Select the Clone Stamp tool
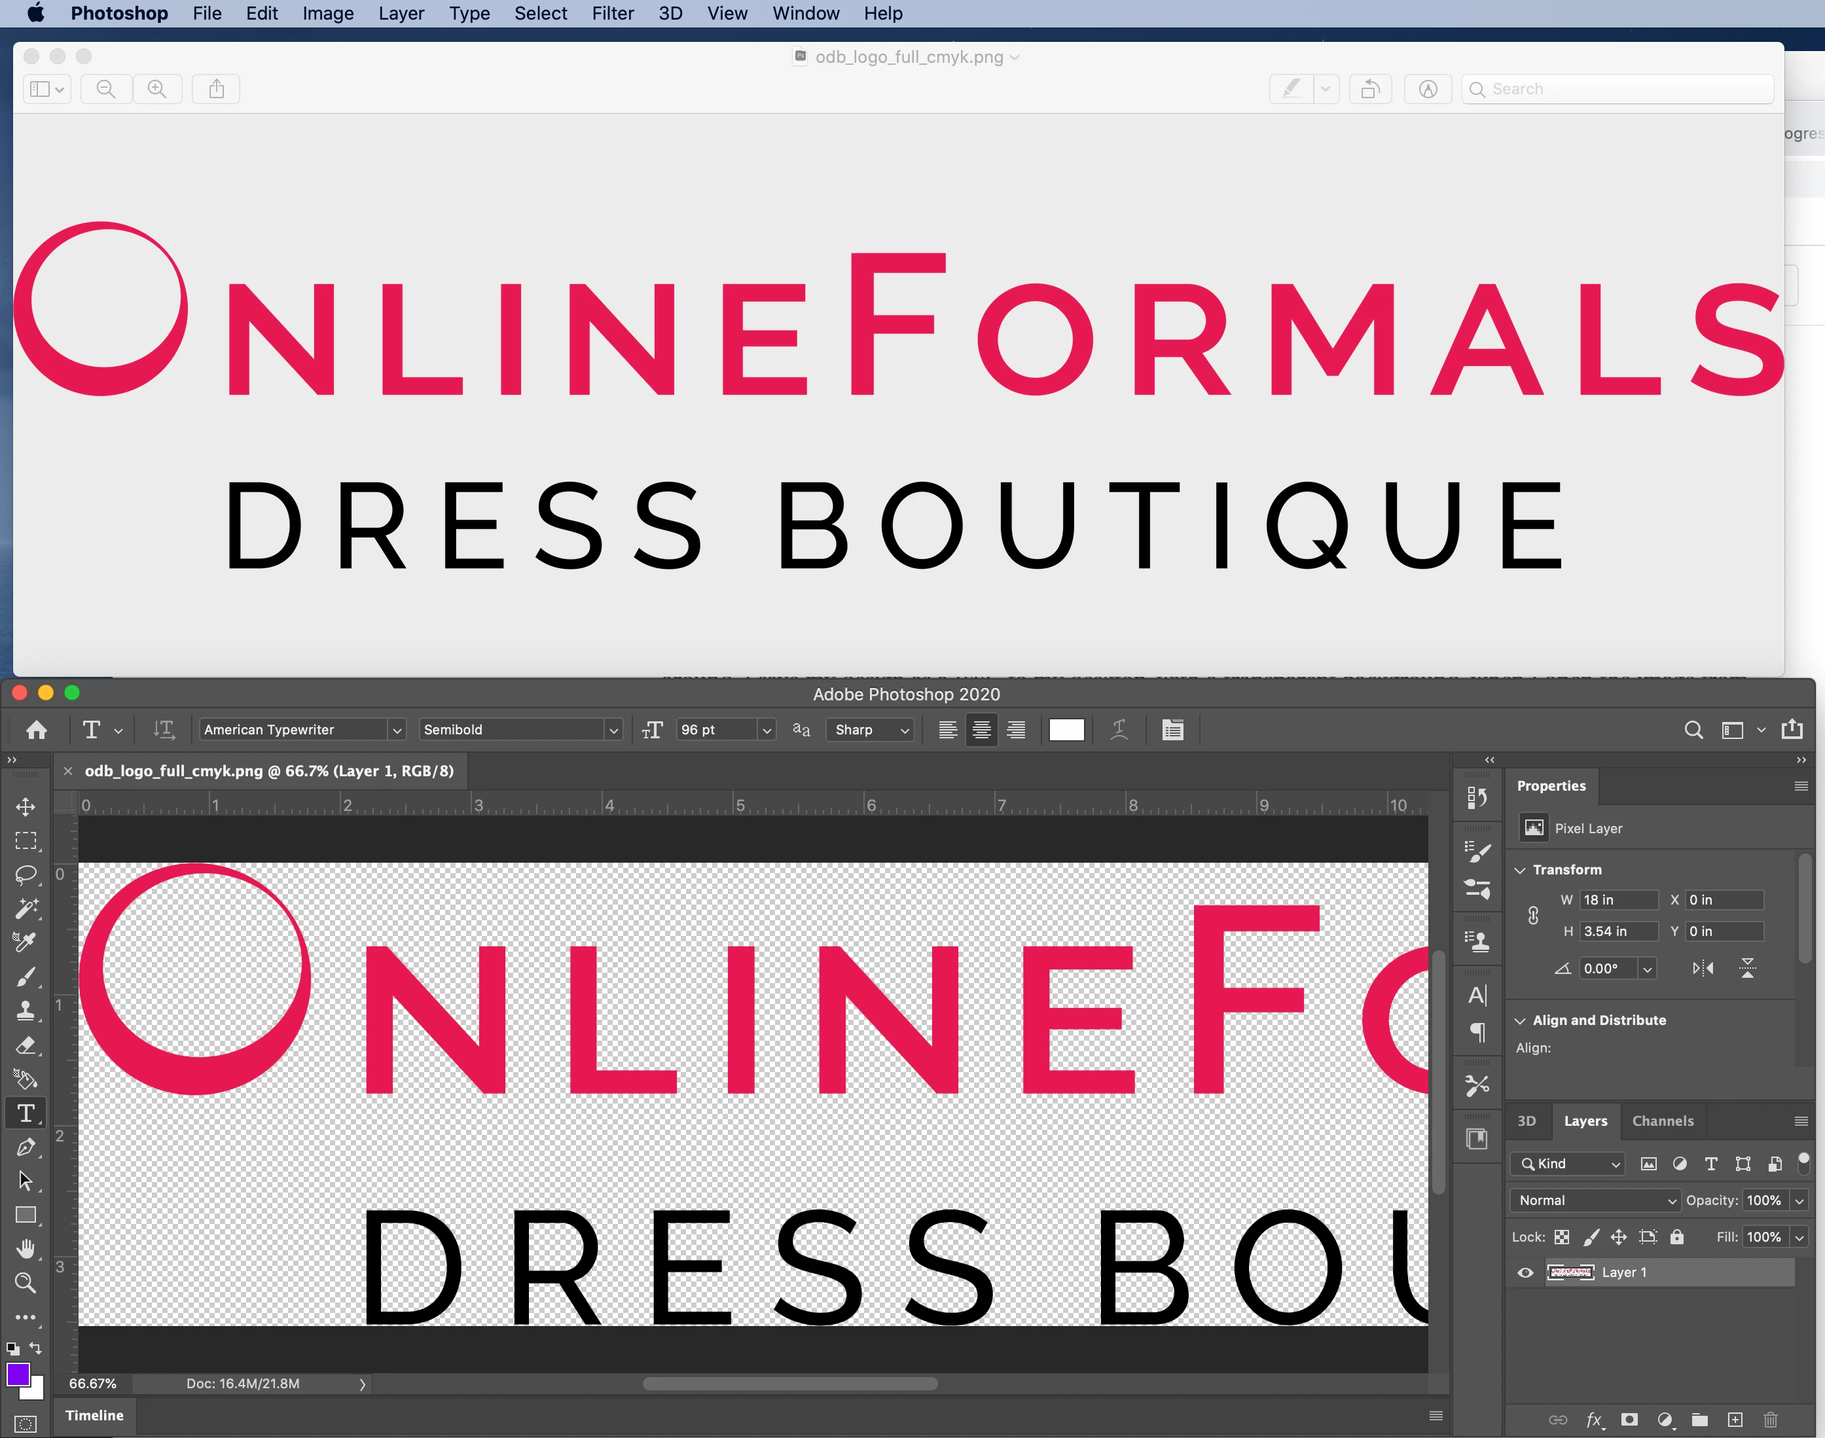 26,1011
